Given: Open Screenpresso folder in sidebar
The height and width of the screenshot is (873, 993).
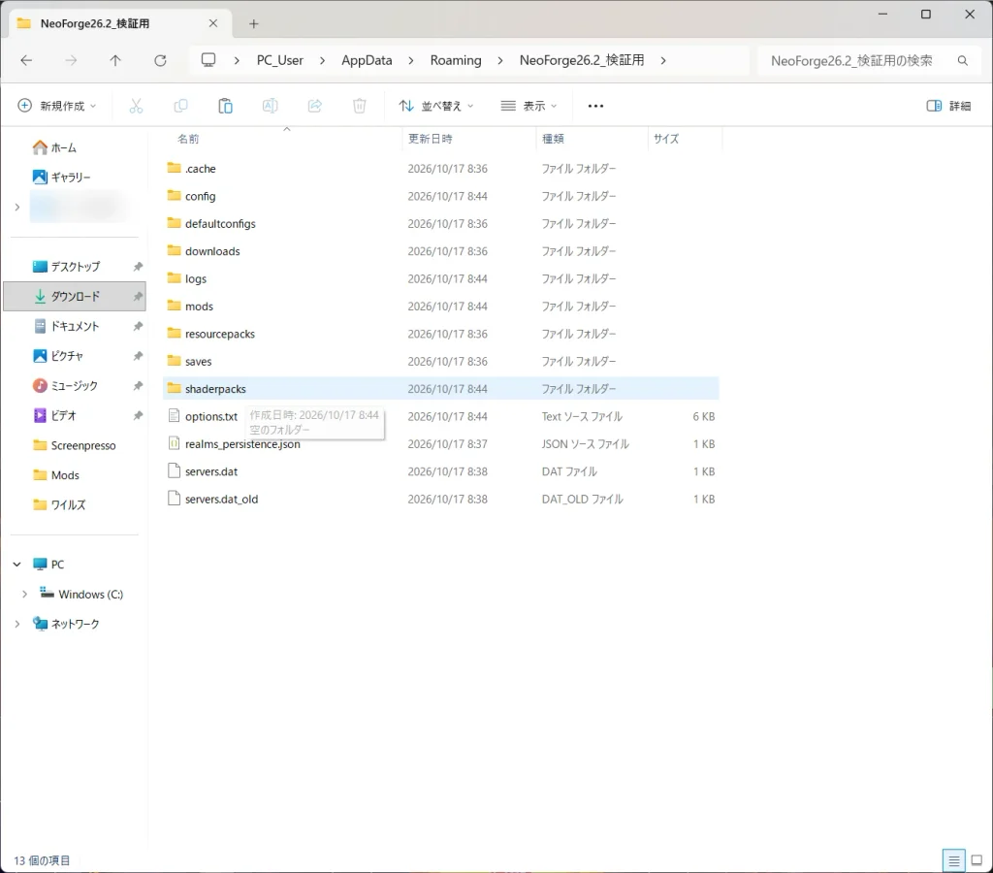Looking at the screenshot, I should click(75, 445).
